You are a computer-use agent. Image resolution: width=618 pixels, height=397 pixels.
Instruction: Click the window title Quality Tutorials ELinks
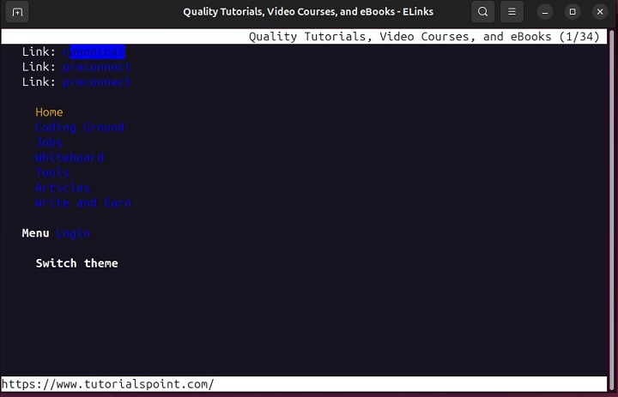[308, 12]
